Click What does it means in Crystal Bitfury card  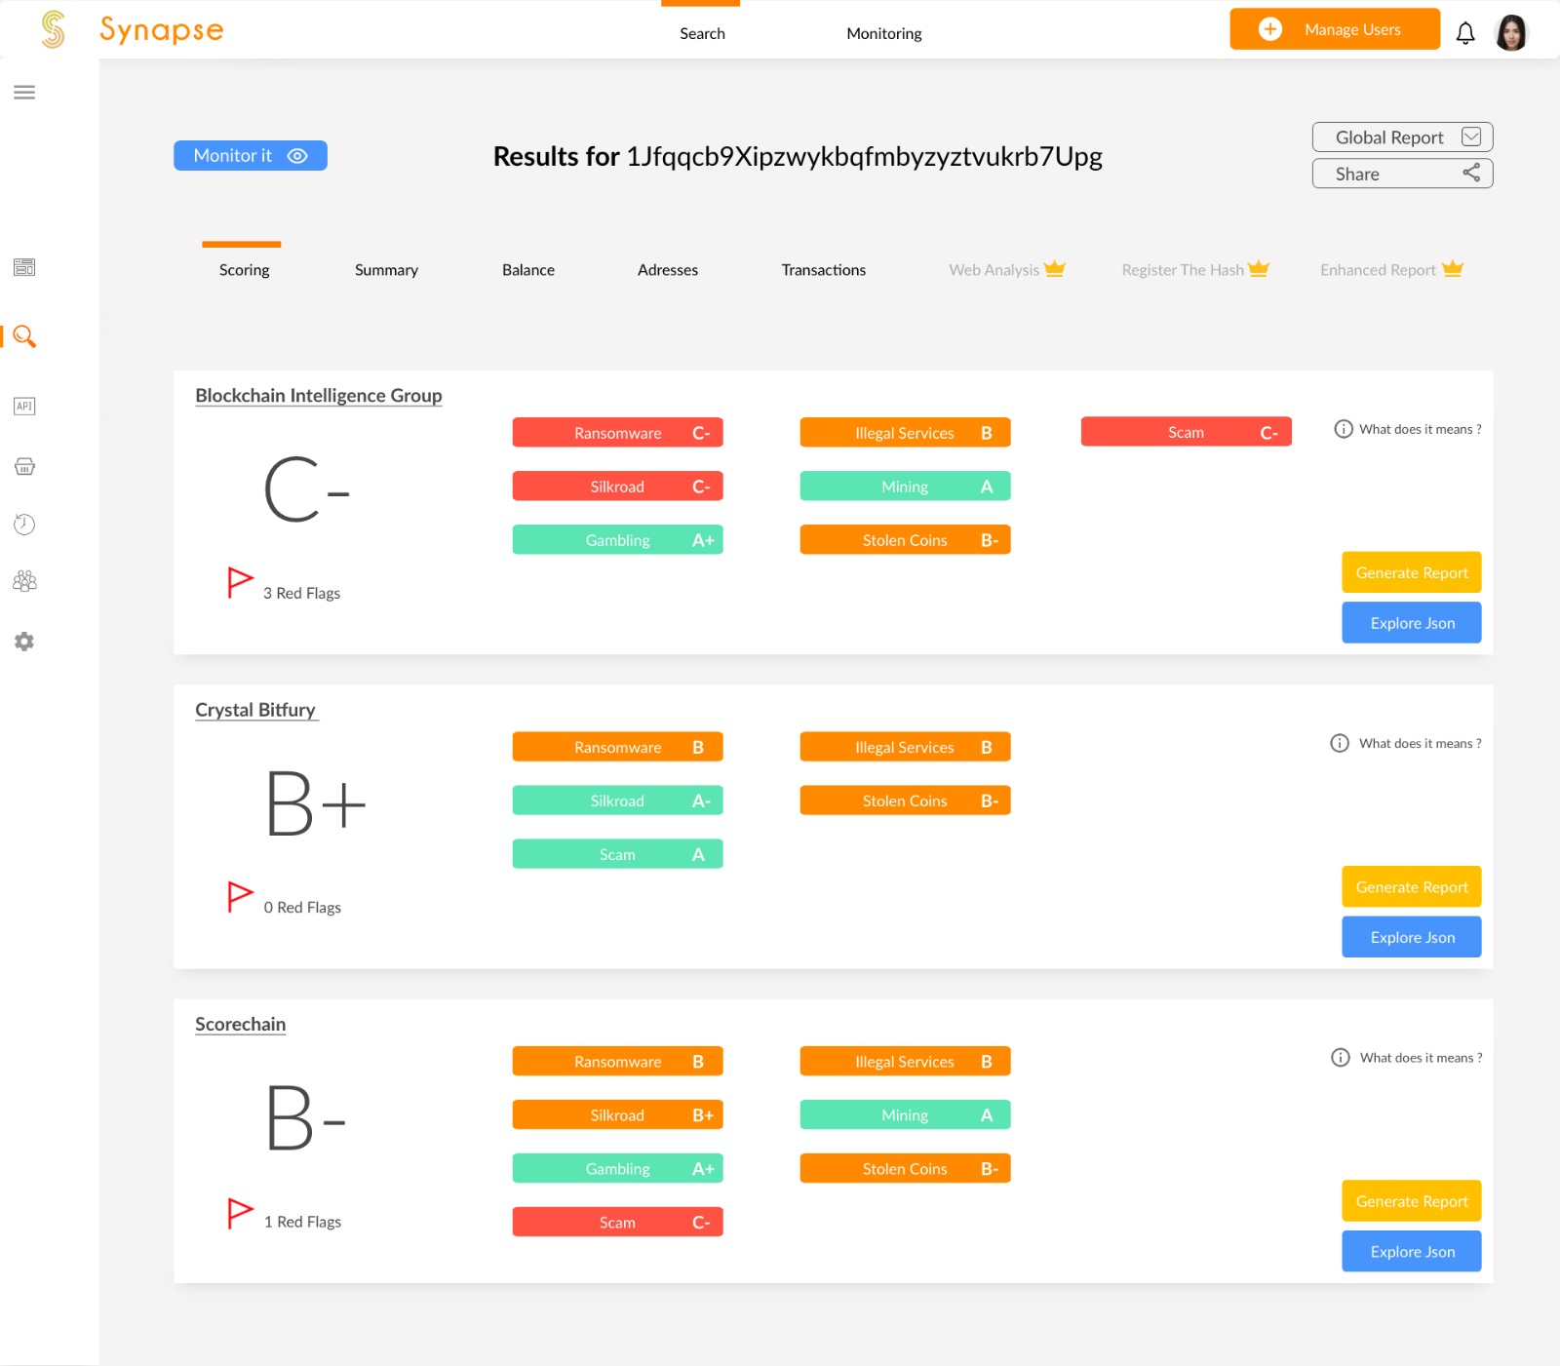click(1421, 743)
